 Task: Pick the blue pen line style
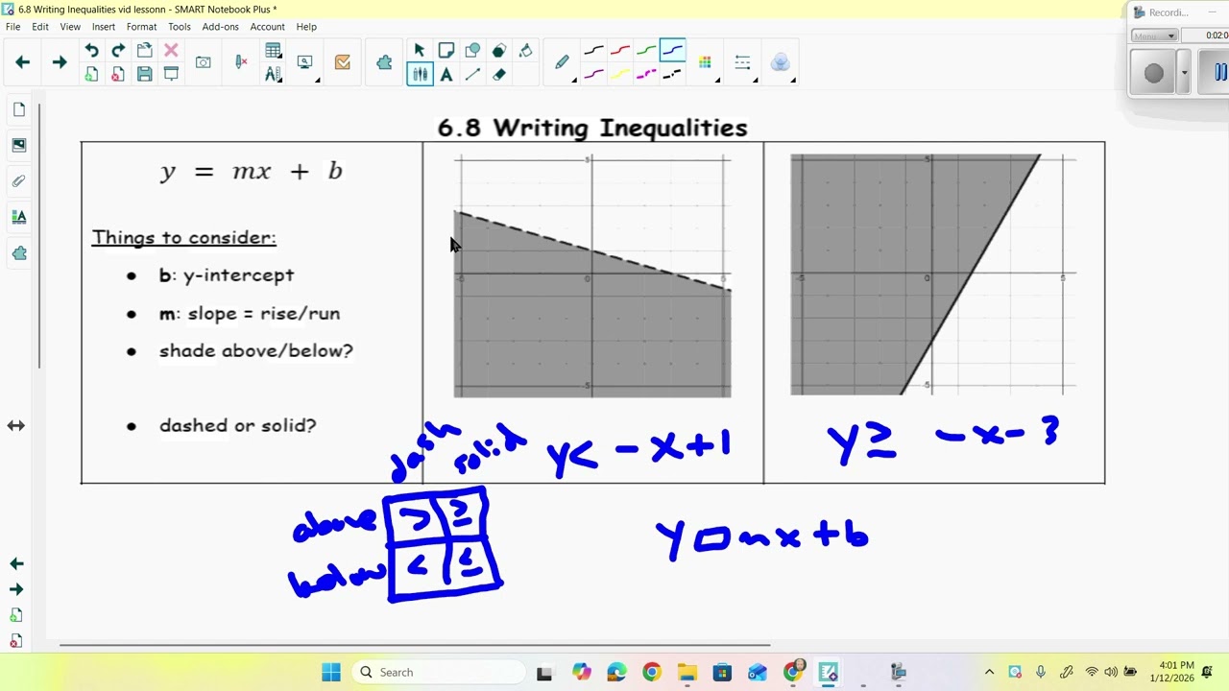point(673,51)
